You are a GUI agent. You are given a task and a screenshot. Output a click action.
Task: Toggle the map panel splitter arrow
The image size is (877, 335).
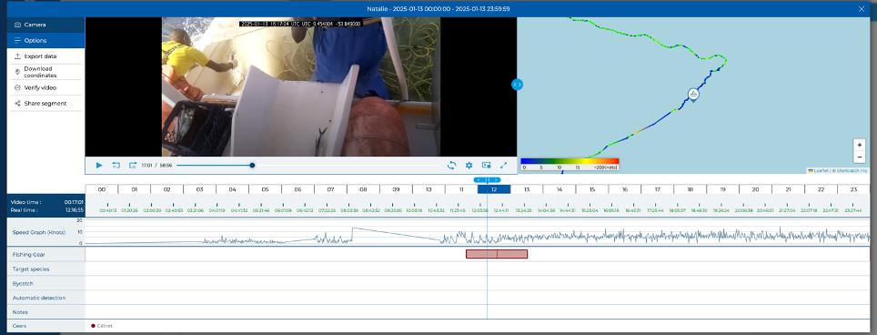(518, 85)
